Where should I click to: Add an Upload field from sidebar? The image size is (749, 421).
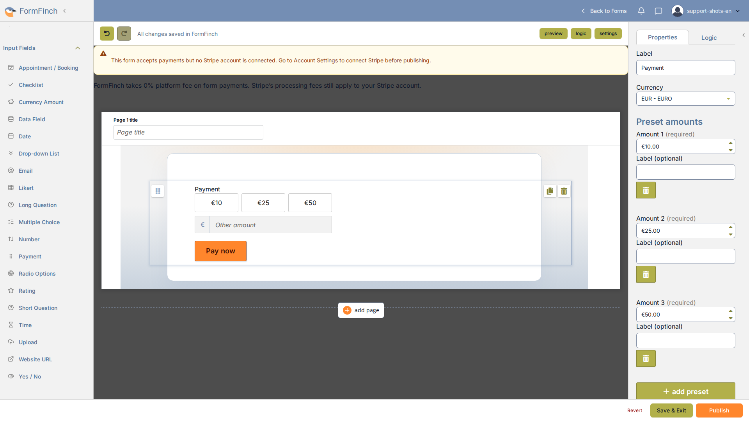[28, 342]
